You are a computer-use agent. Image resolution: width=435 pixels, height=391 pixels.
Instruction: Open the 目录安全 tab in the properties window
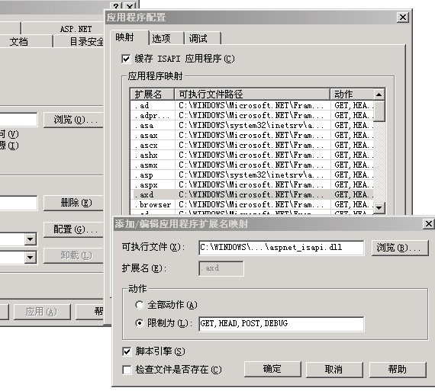[x=79, y=42]
